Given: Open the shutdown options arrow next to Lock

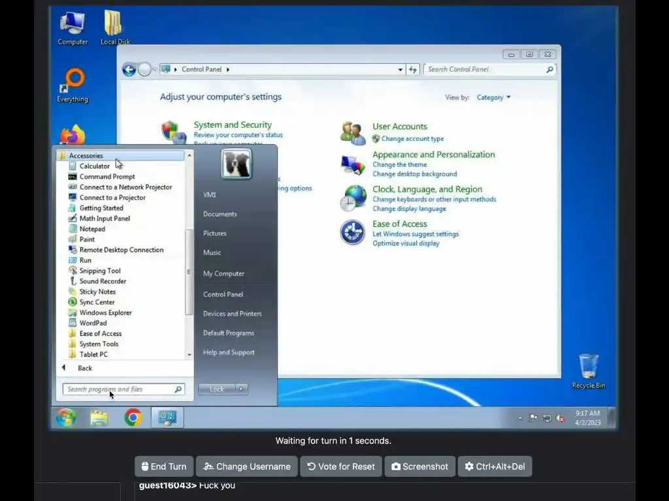Looking at the screenshot, I should tap(242, 389).
